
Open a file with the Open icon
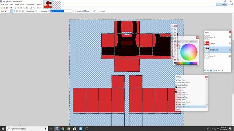pyautogui.click(x=4, y=8)
